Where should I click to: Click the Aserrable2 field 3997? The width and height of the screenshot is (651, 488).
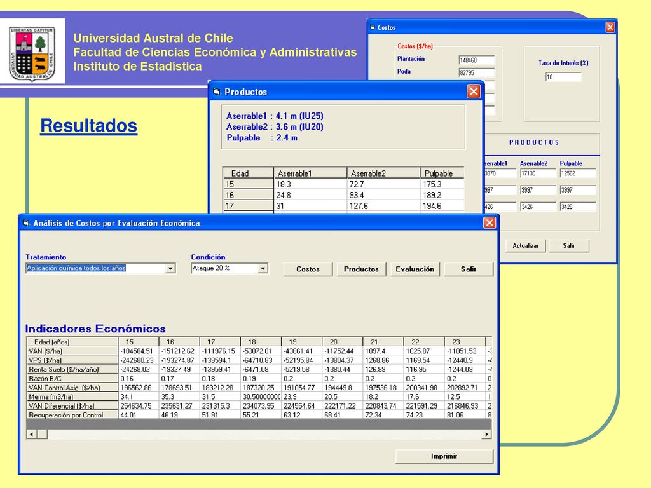[x=538, y=190]
